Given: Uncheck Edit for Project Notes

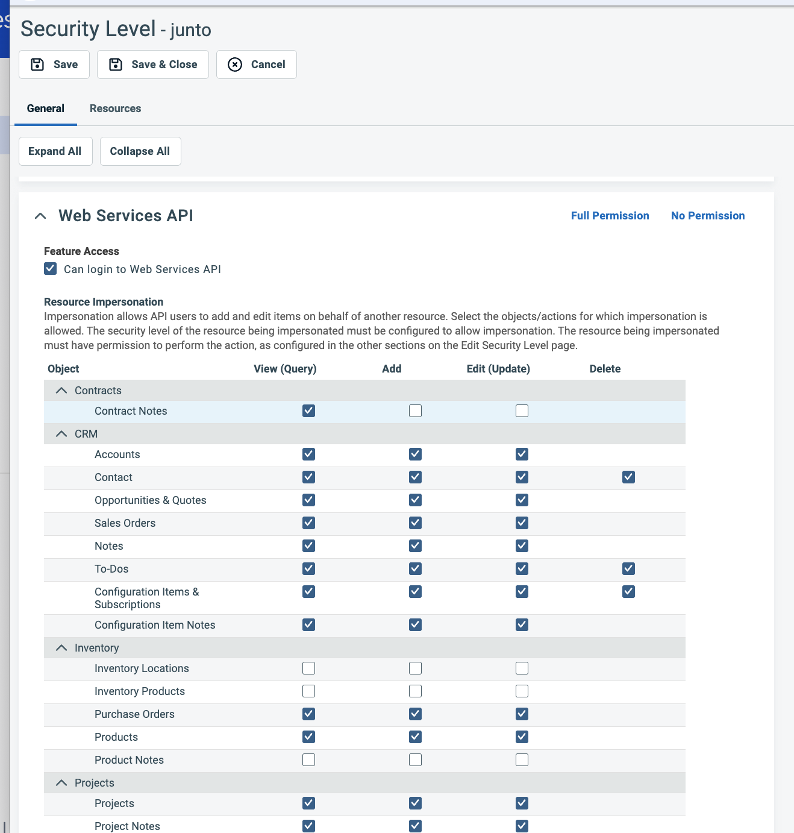Looking at the screenshot, I should tap(522, 826).
